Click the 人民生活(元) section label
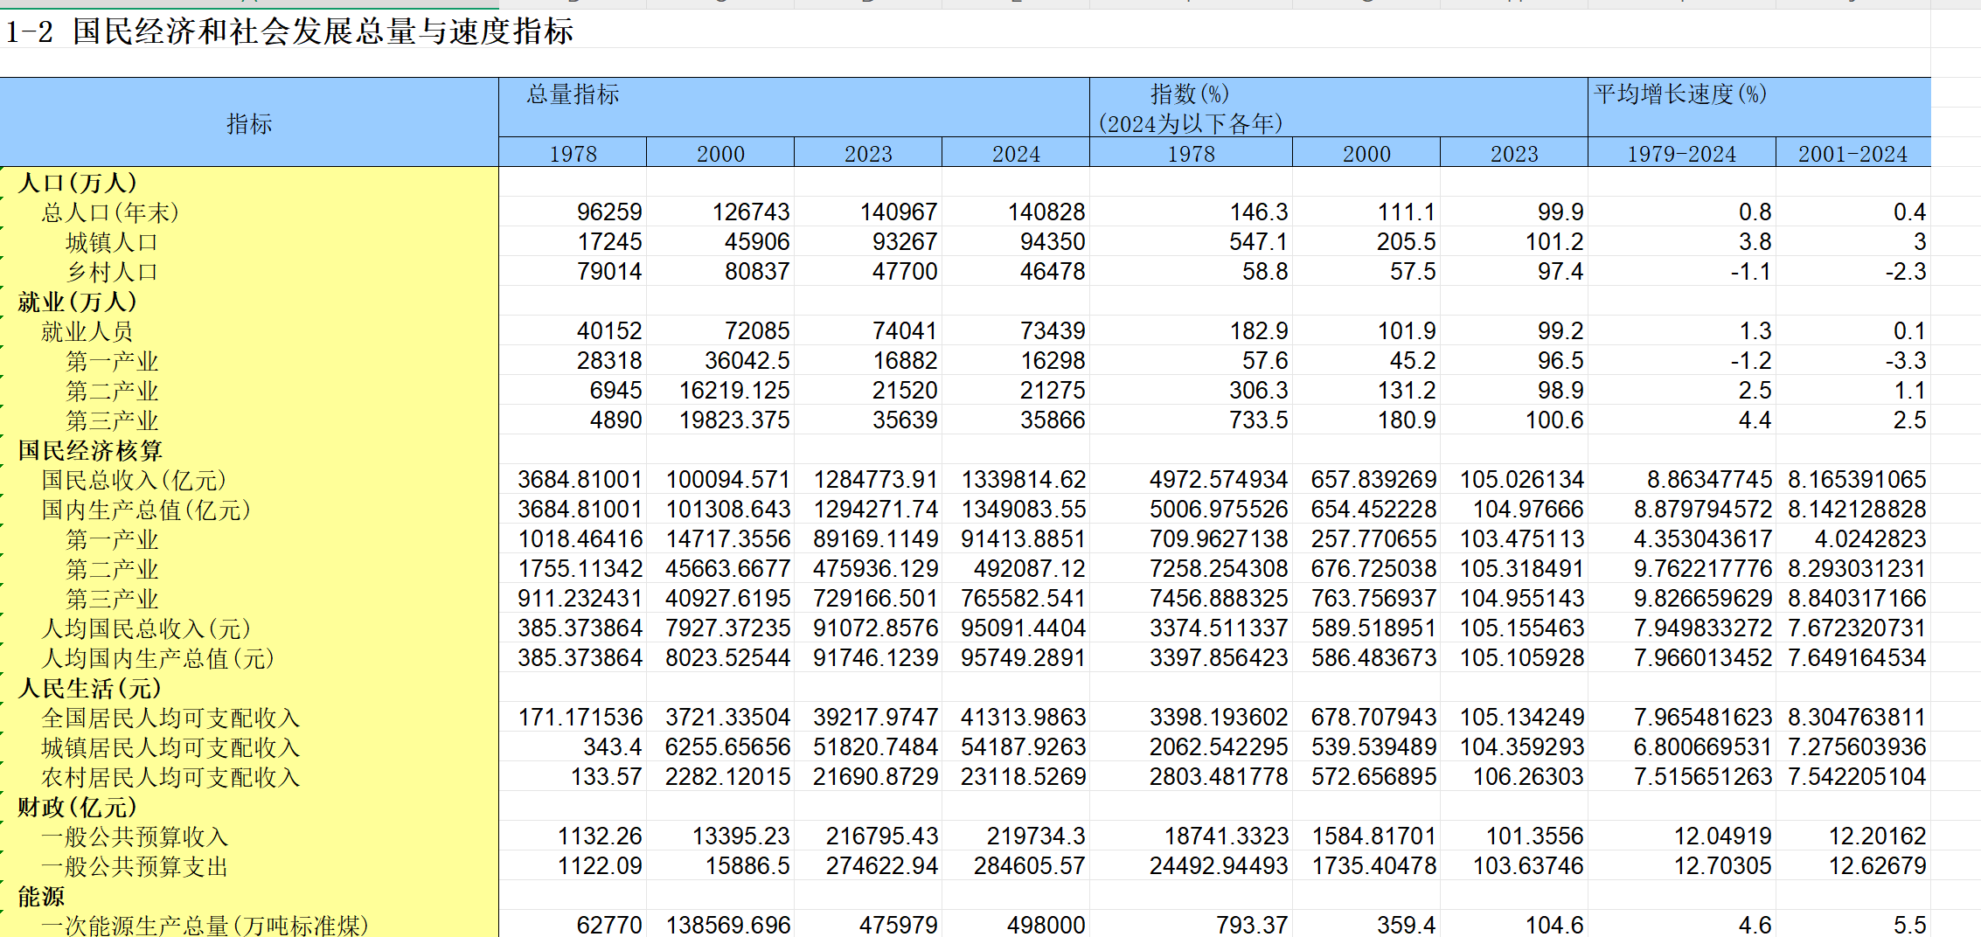Screen dimensions: 1981x937 [90, 688]
